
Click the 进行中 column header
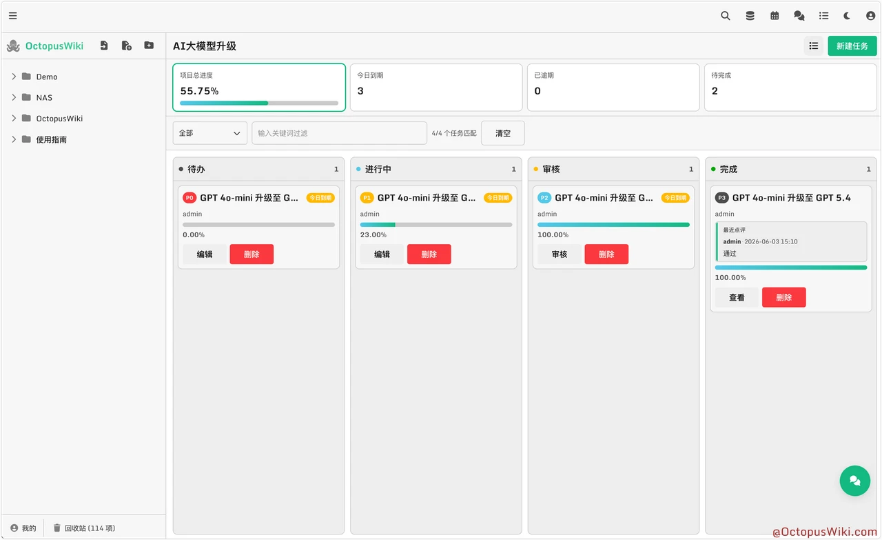(436, 169)
